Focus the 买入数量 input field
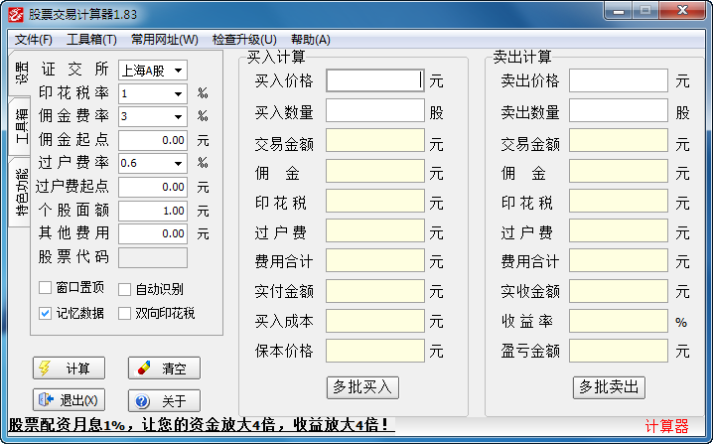Viewport: 713px width, 444px height. coord(375,110)
